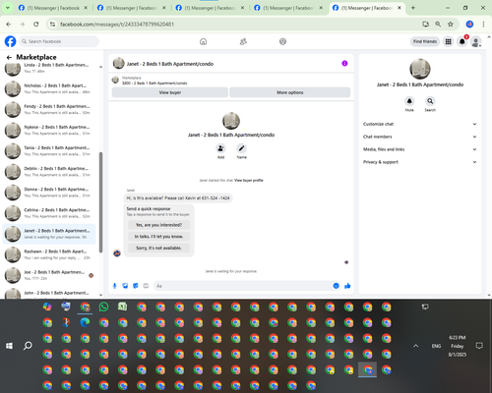Send quick reply 'Yes, are you interested?'

click(x=158, y=225)
